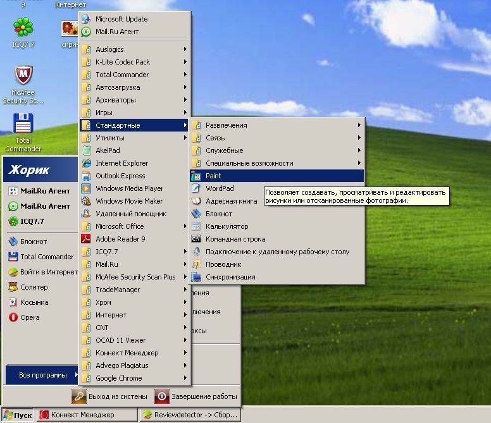This screenshot has width=491, height=423.
Task: Click the Windows Media Player icon
Action: [x=86, y=188]
